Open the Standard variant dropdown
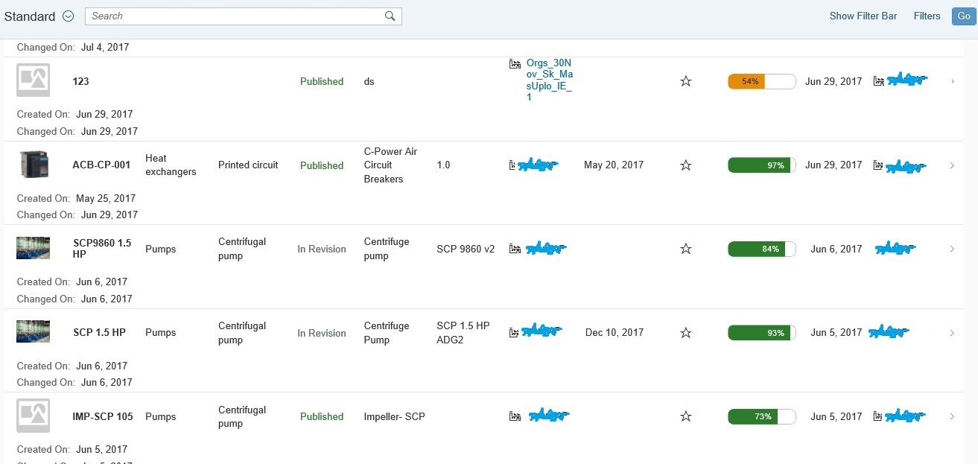Screen dimensions: 978x464 click(x=69, y=16)
